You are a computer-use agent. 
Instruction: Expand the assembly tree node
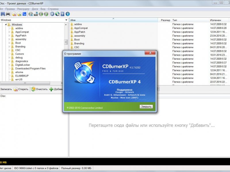[x=9, y=39]
